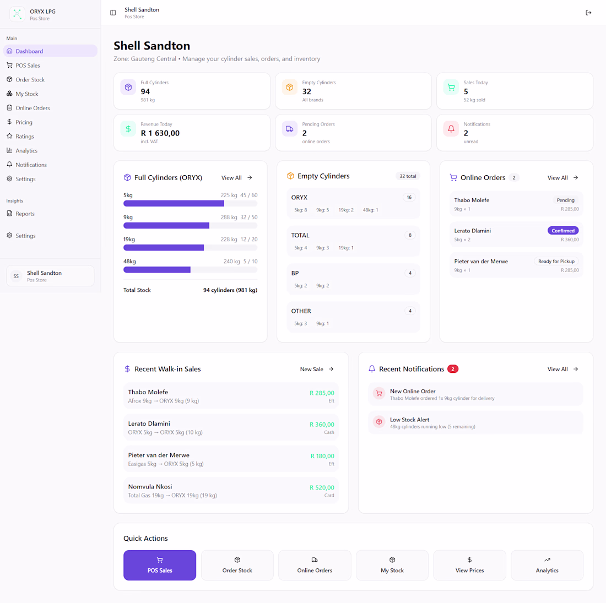
Task: Open the Low Stock Alert notification
Action: tap(475, 422)
